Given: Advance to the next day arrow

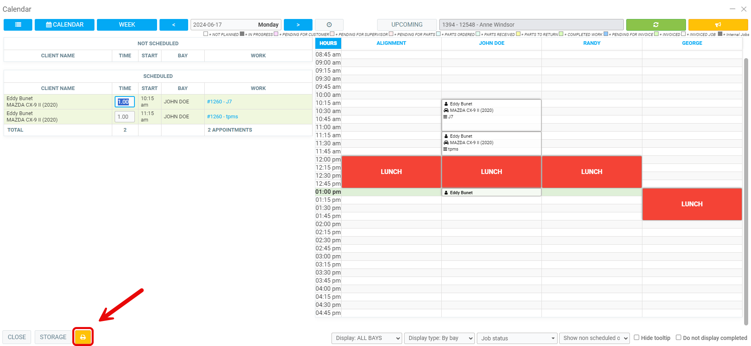Looking at the screenshot, I should tap(298, 25).
